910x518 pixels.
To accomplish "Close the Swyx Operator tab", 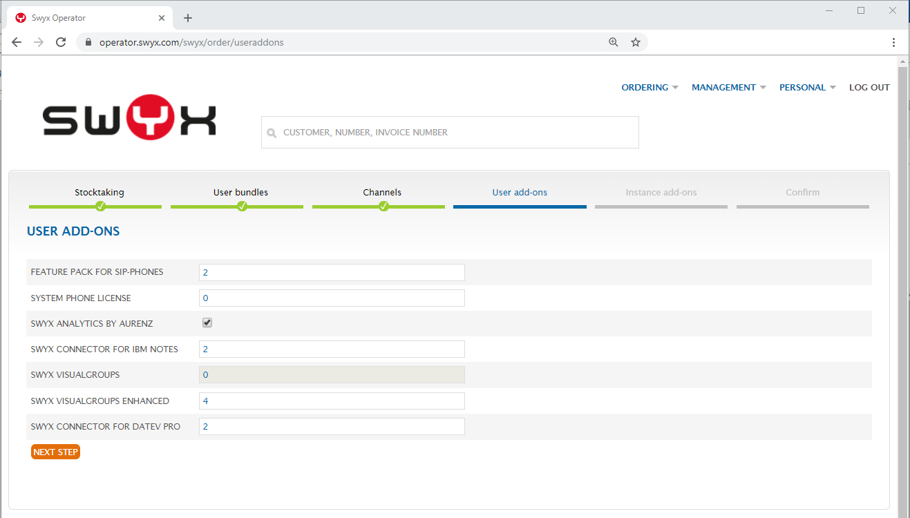I will [161, 18].
